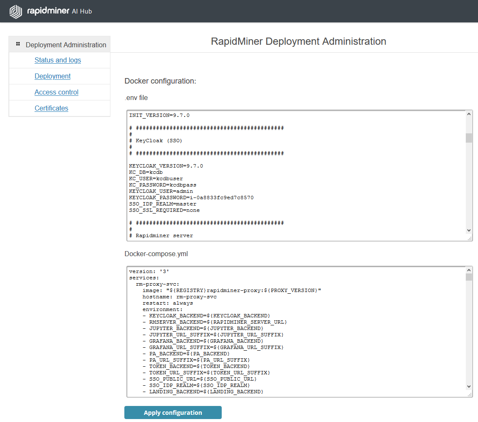Click the scroll-up arrow of Docker-compose.yml box
478x422 pixels.
pyautogui.click(x=469, y=270)
